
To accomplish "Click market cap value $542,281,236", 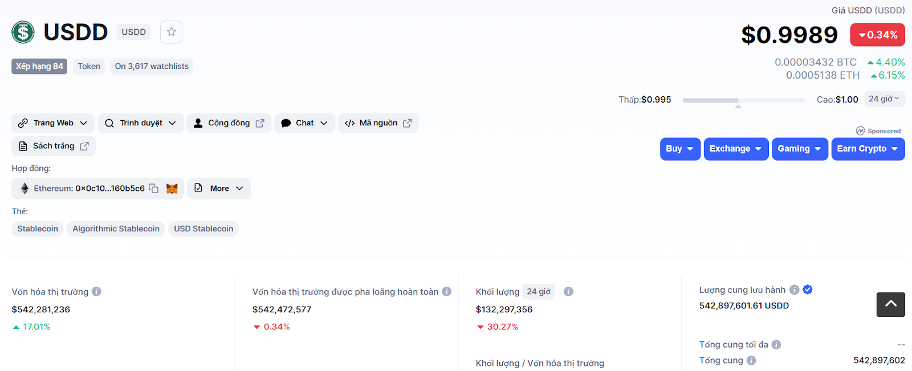I will click(x=41, y=309).
